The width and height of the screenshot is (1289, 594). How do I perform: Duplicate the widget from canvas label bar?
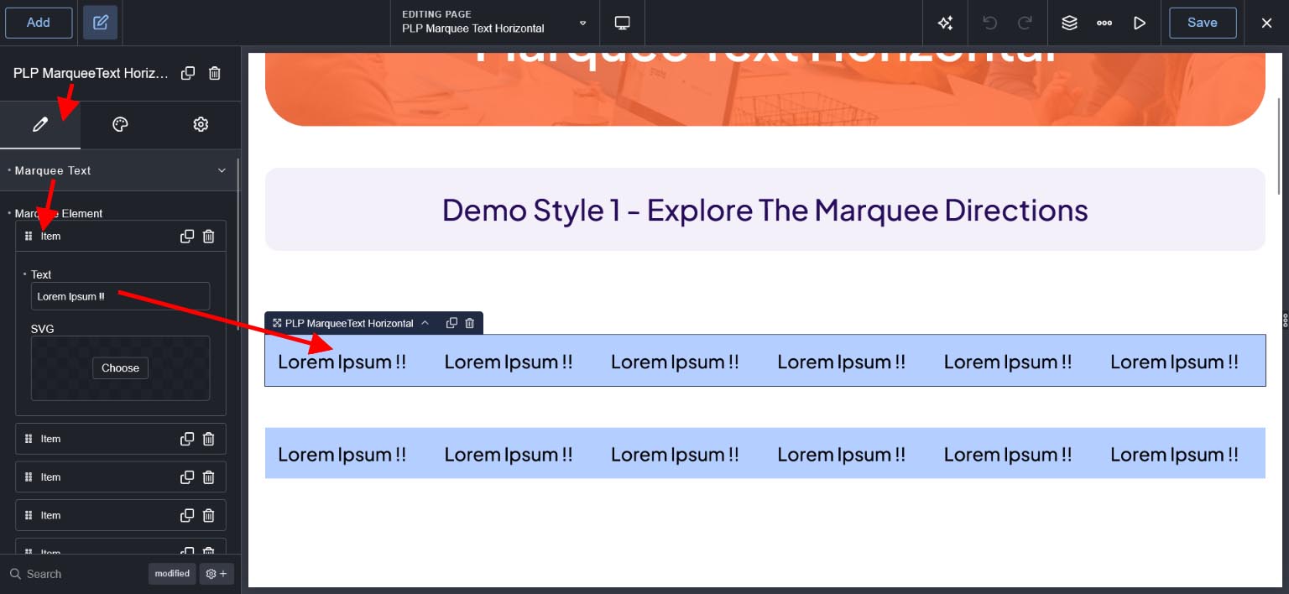[451, 323]
